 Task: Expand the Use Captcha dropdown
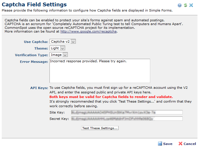tap(62, 42)
